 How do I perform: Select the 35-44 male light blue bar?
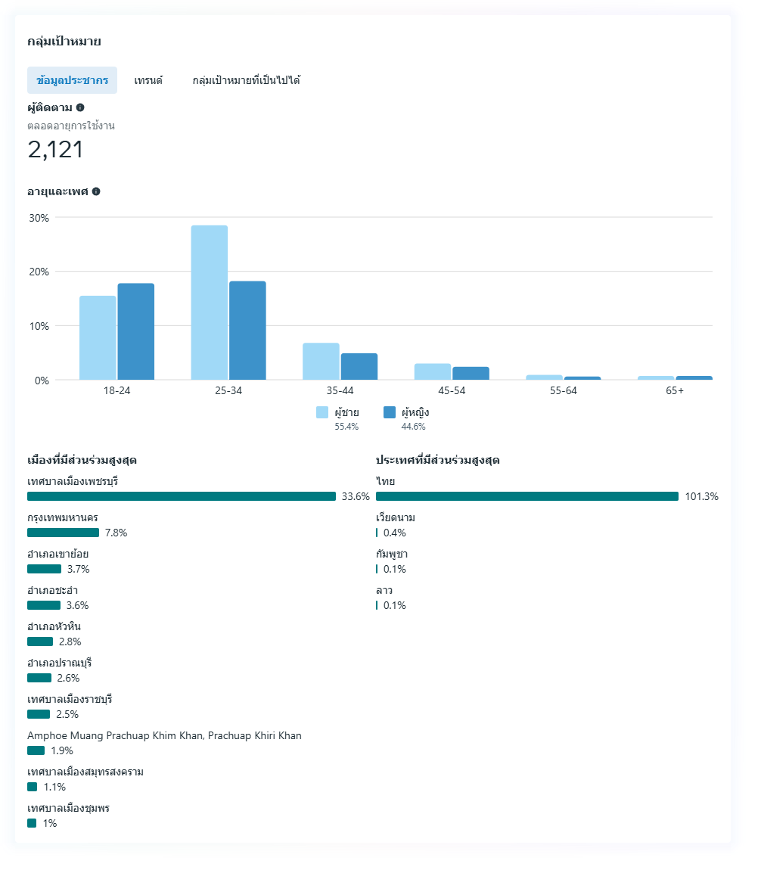[321, 362]
